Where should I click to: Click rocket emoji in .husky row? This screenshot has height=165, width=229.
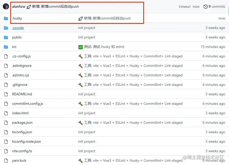80,18
